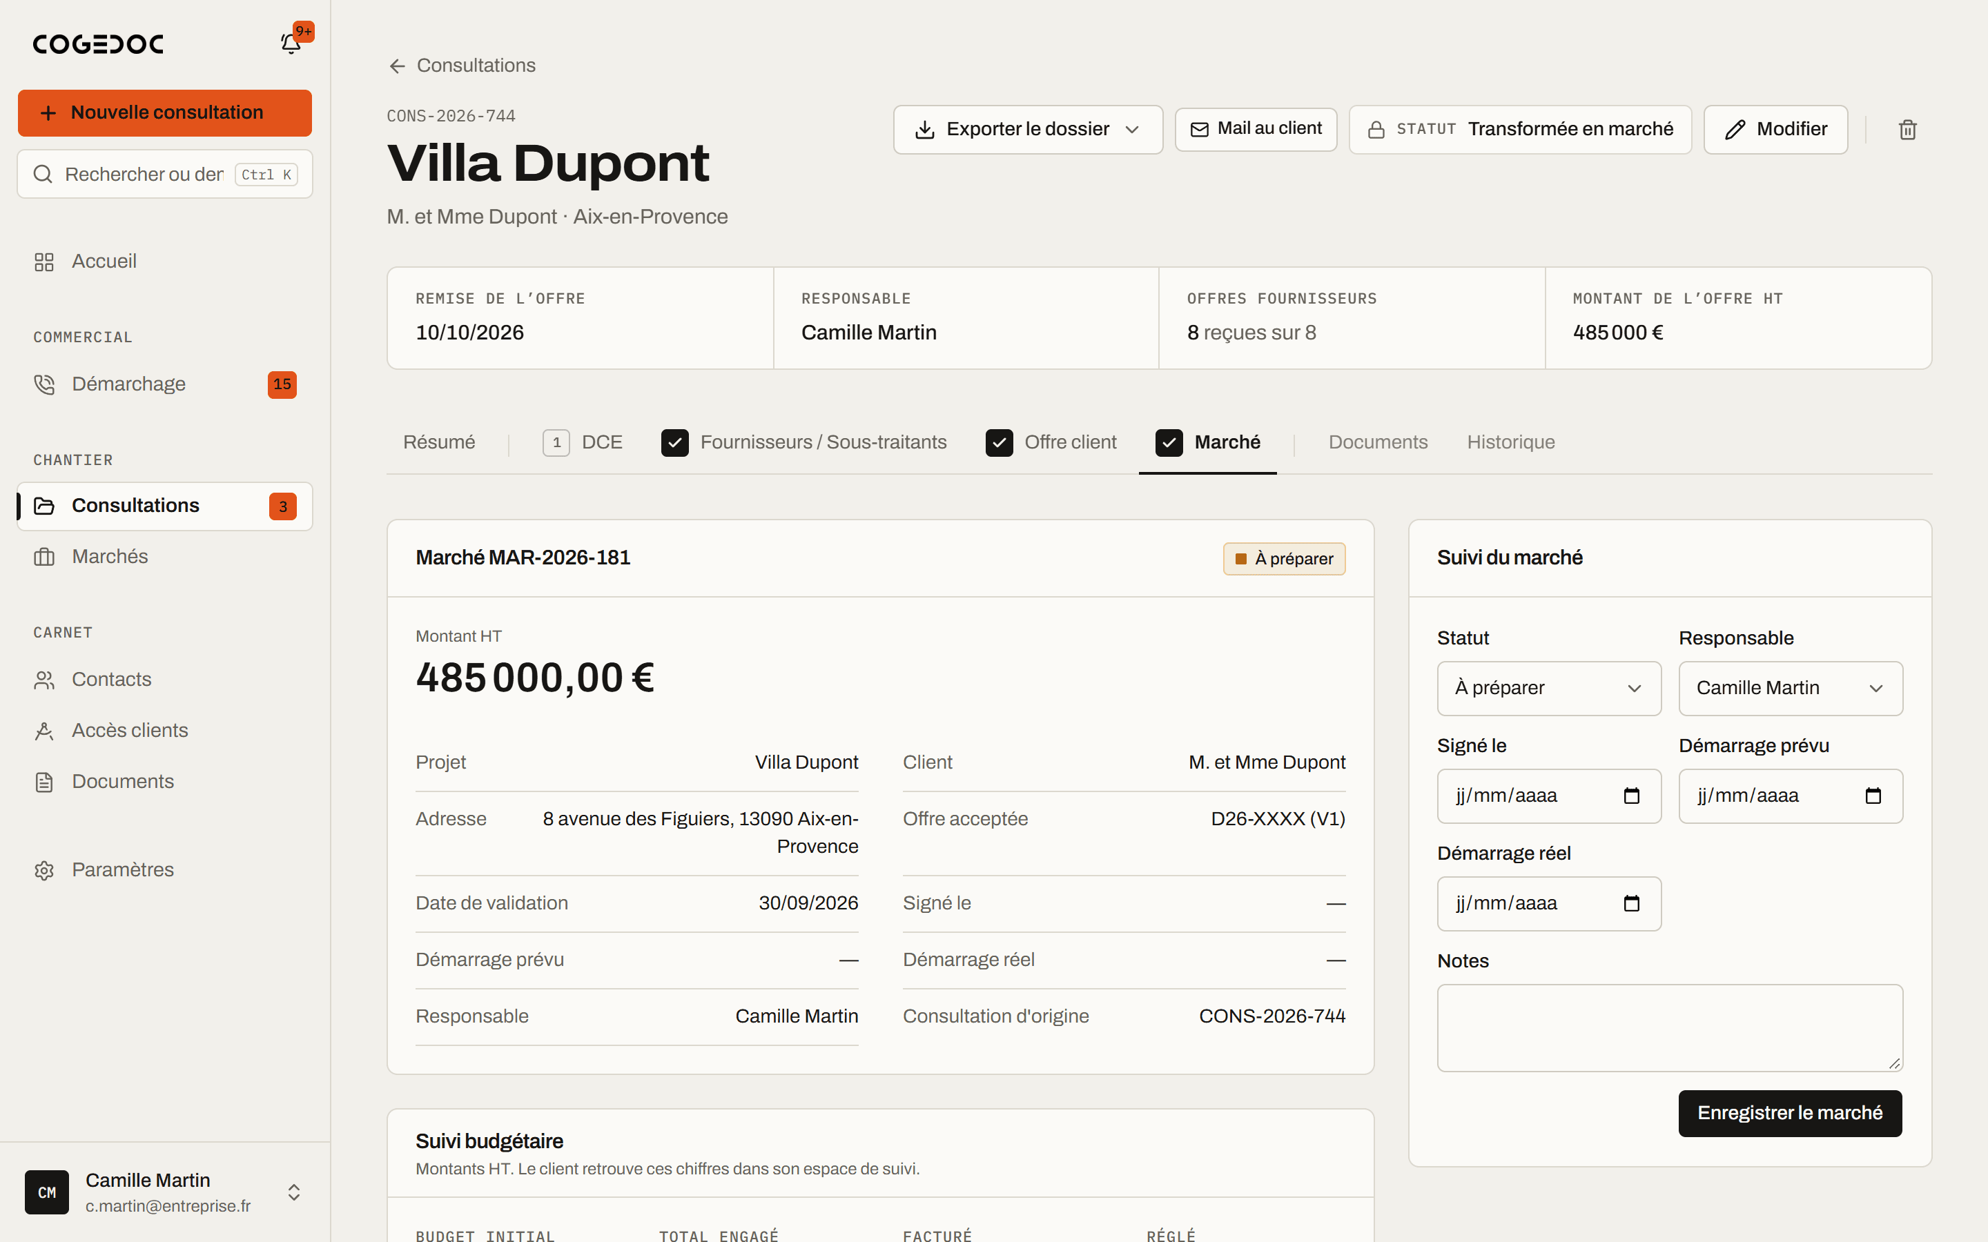This screenshot has height=1242, width=1988.
Task: Click the envelope icon in Mail au client
Action: pos(1200,129)
